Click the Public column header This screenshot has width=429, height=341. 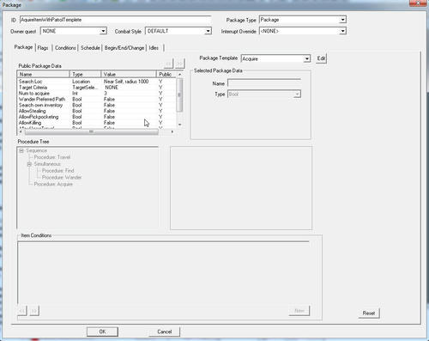coord(166,74)
